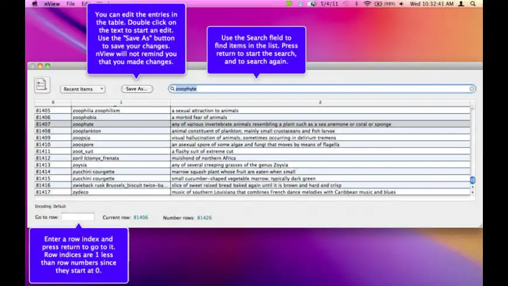This screenshot has height=286, width=508.
Task: Select the cell 'zoophilia zoophilism'
Action: [121, 110]
